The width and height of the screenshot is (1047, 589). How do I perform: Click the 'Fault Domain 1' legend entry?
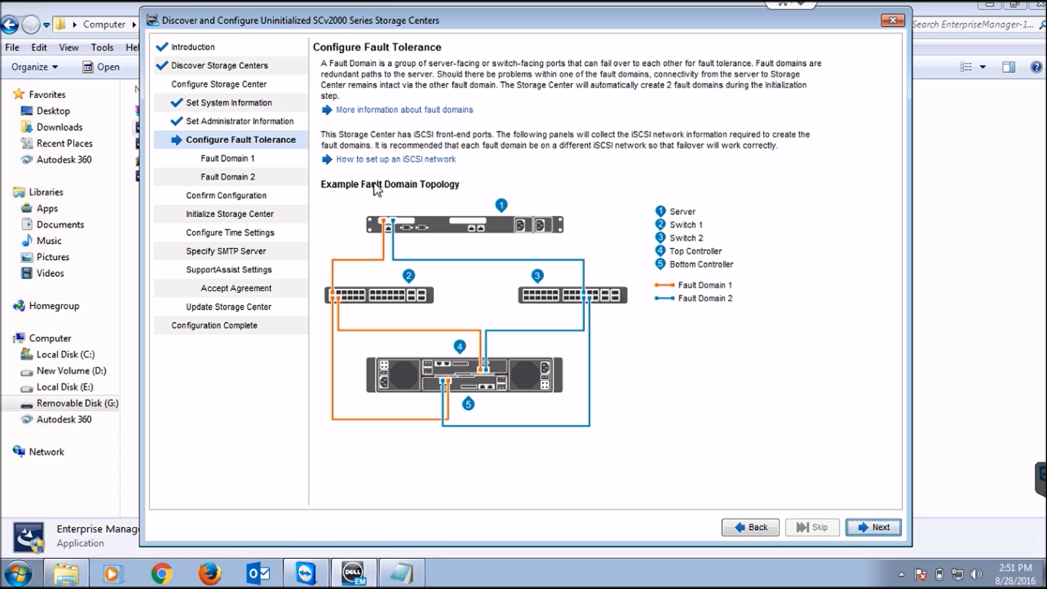[694, 285]
